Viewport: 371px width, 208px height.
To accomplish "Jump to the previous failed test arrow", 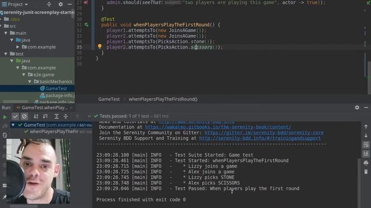I will (77, 116).
